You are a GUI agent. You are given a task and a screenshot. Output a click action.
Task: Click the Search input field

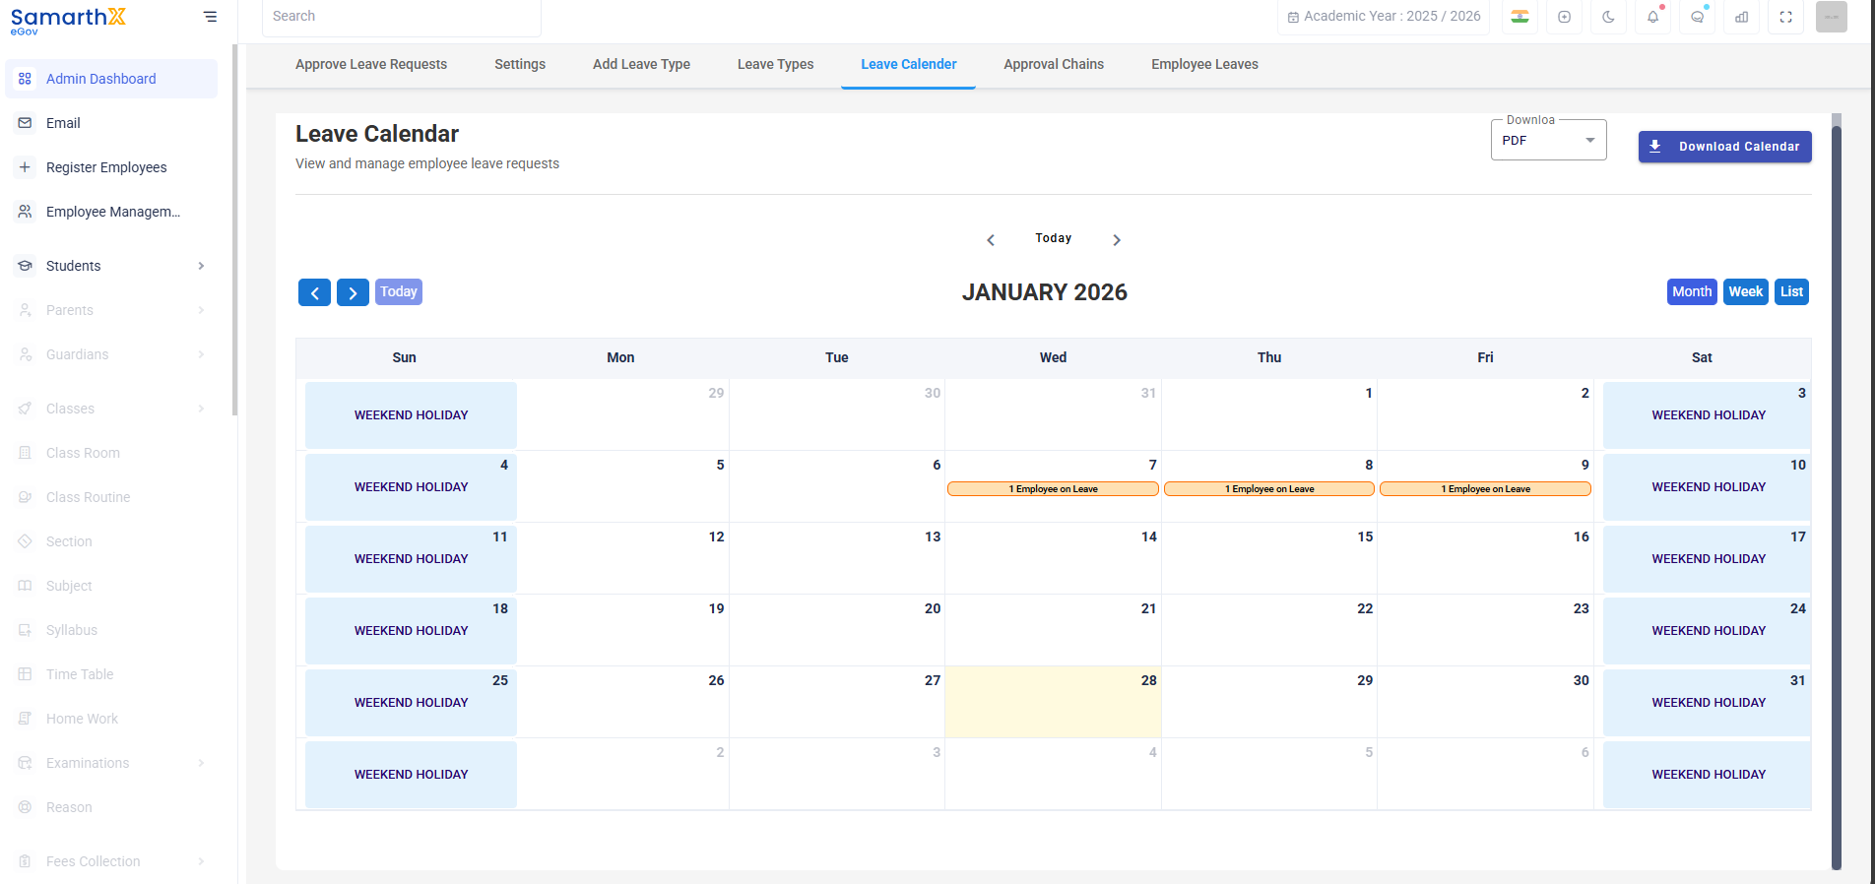[402, 17]
